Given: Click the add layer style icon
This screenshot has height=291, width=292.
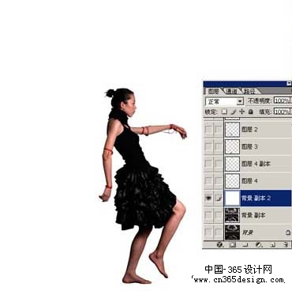Looking at the screenshot, I should point(220,245).
